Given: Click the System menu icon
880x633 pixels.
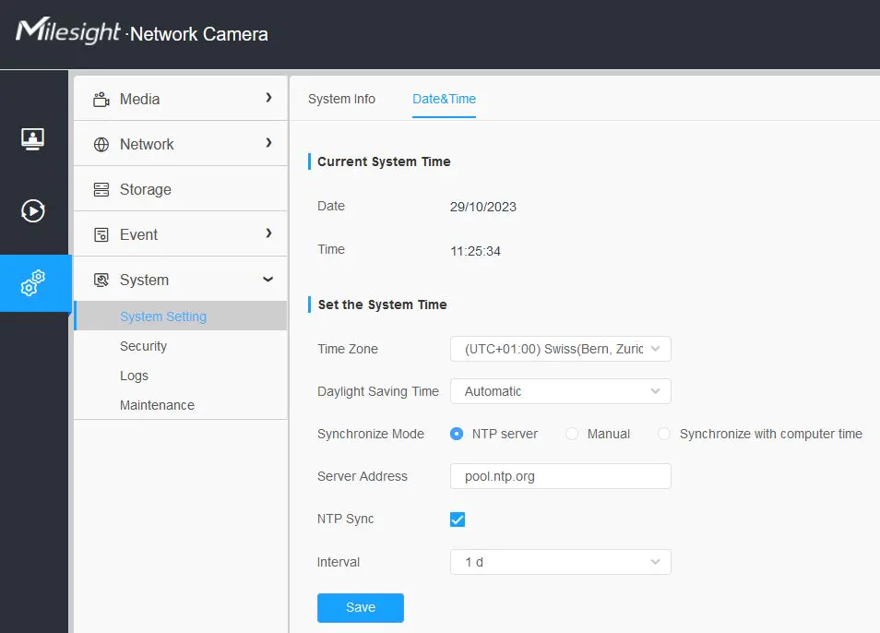Looking at the screenshot, I should coord(101,280).
